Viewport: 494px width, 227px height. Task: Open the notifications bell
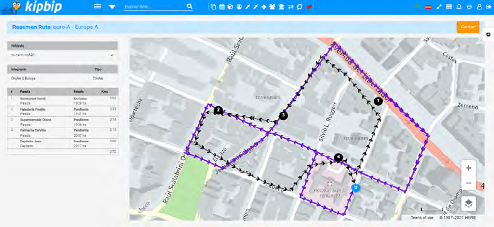pos(459,7)
